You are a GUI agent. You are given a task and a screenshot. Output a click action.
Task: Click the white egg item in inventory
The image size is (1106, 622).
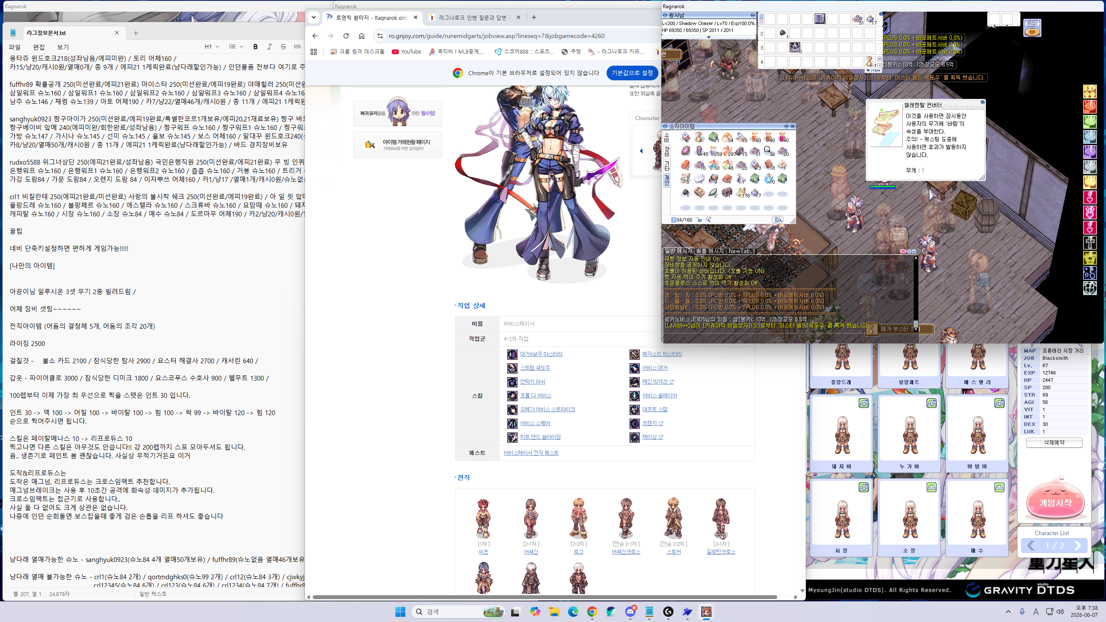(699, 178)
